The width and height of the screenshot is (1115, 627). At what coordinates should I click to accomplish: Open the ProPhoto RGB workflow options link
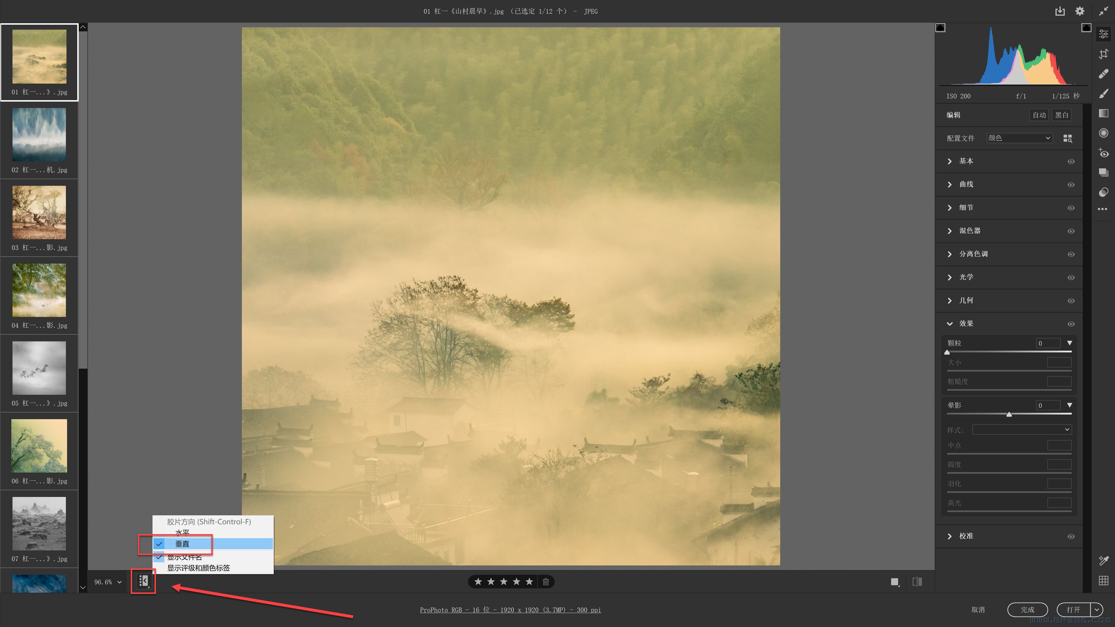[510, 610]
